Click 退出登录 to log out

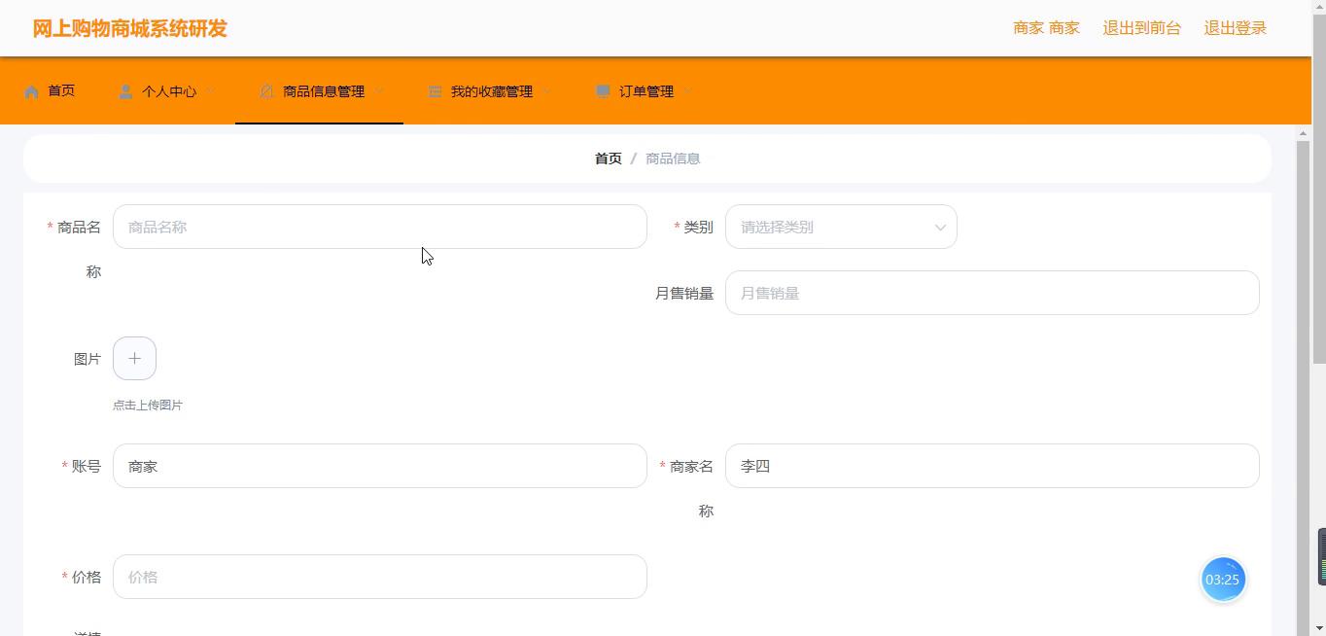coord(1235,28)
